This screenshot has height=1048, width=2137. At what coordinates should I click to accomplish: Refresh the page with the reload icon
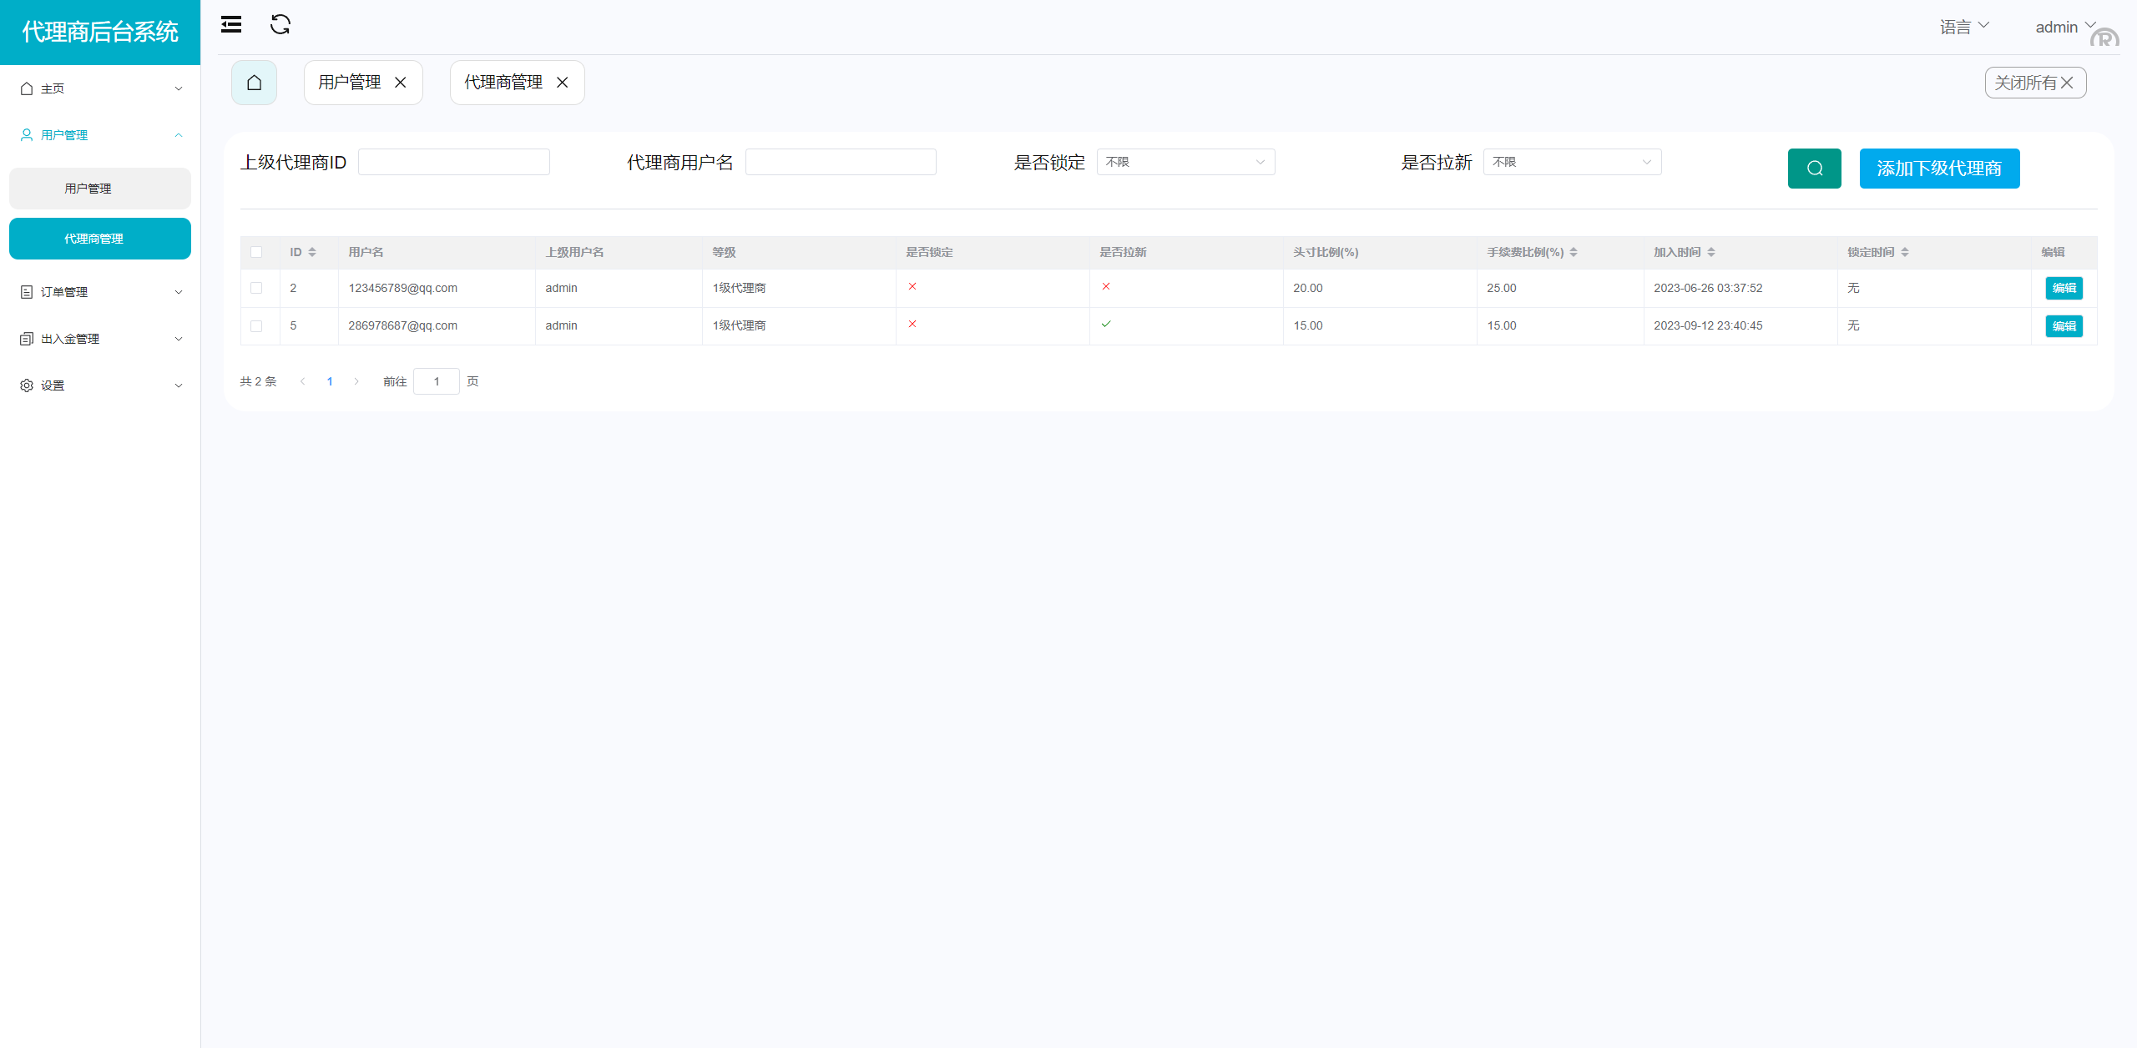pos(280,25)
